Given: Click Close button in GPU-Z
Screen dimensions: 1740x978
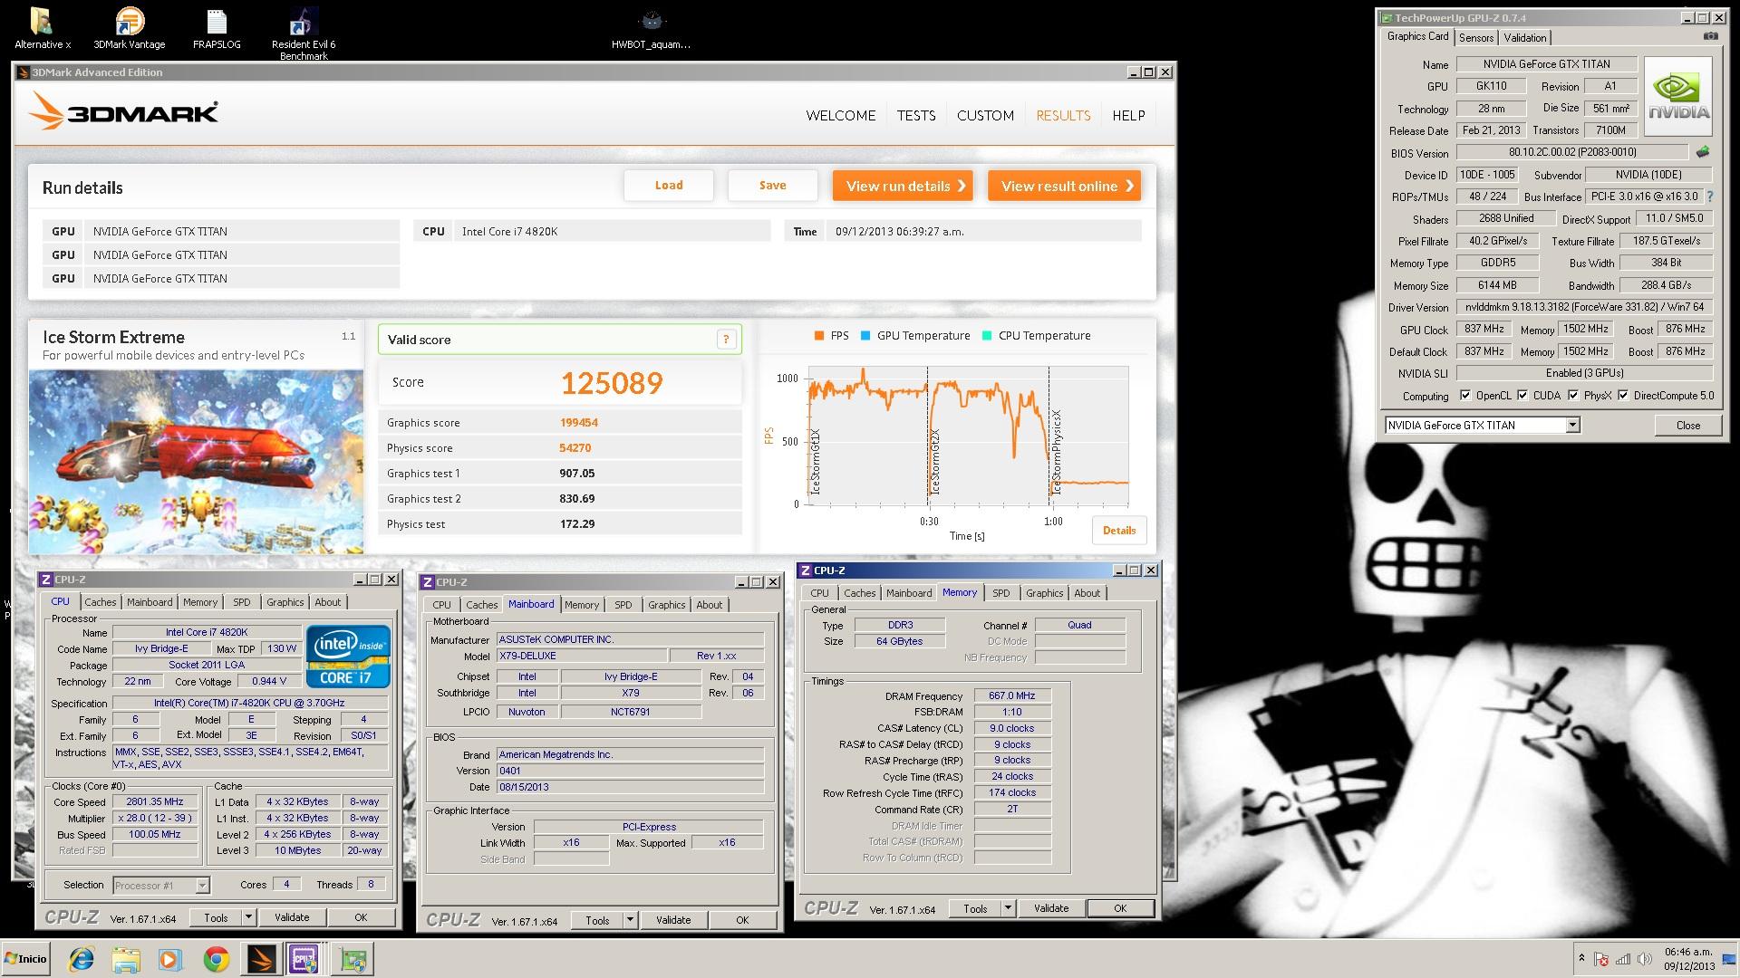Looking at the screenshot, I should point(1687,425).
